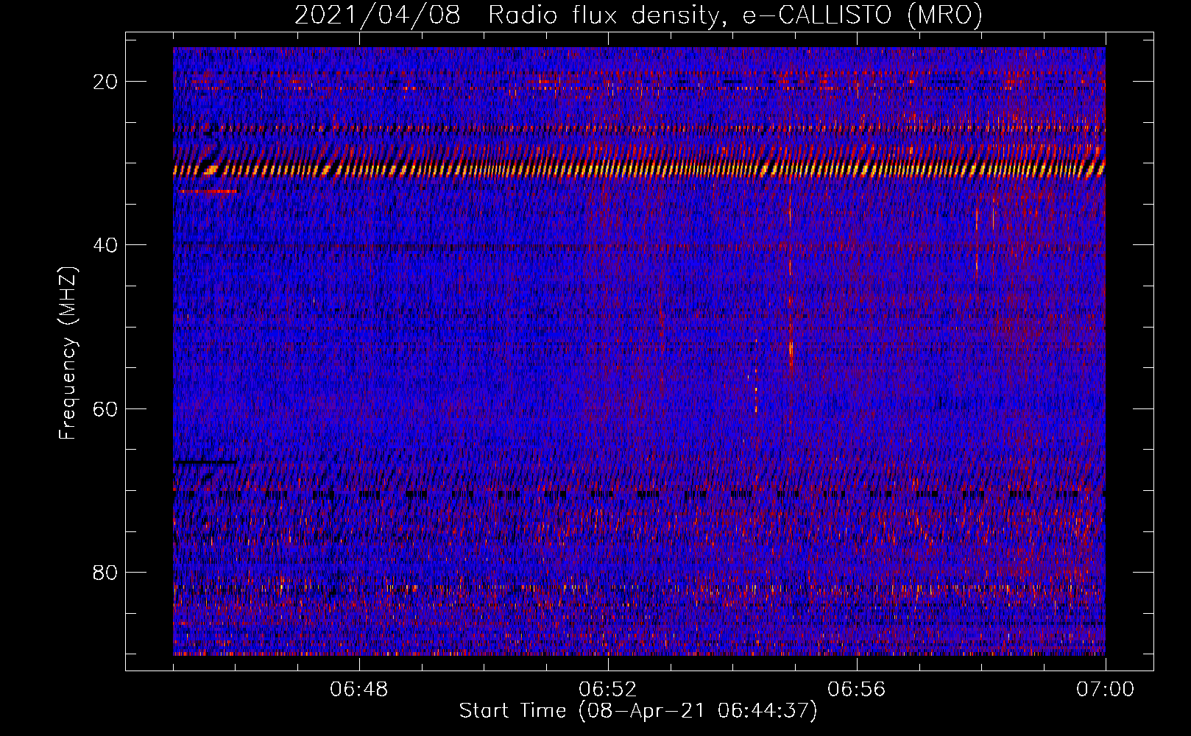Click the '20' frequency tick label
The image size is (1191, 736).
(105, 82)
